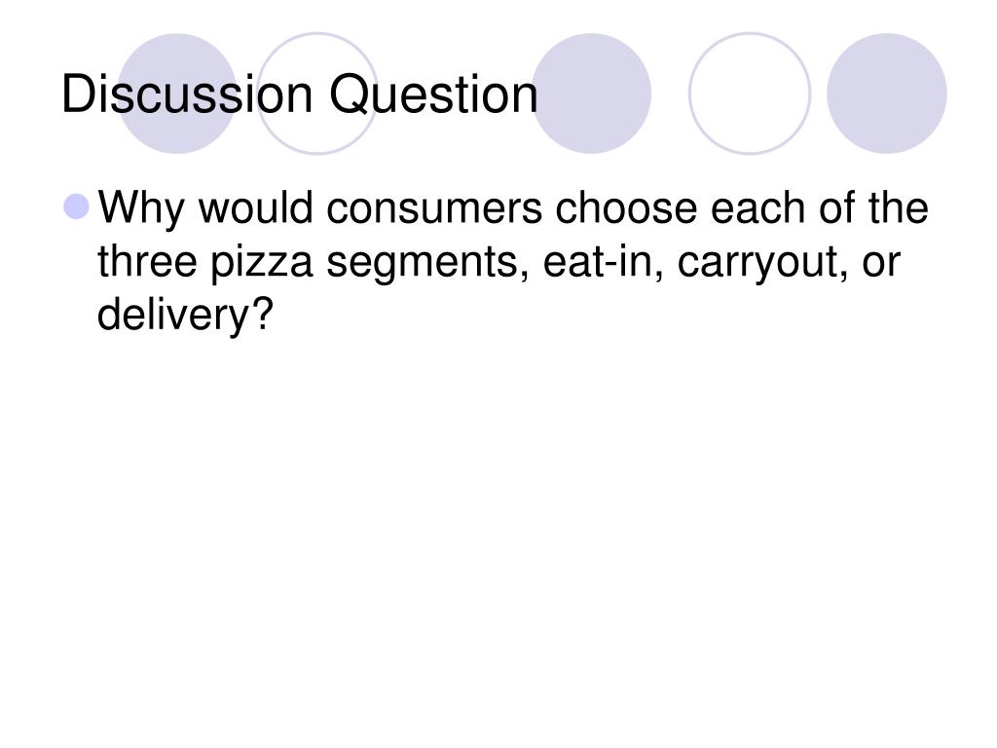
Task: Click the blank white area below the text
Action: click(498, 541)
